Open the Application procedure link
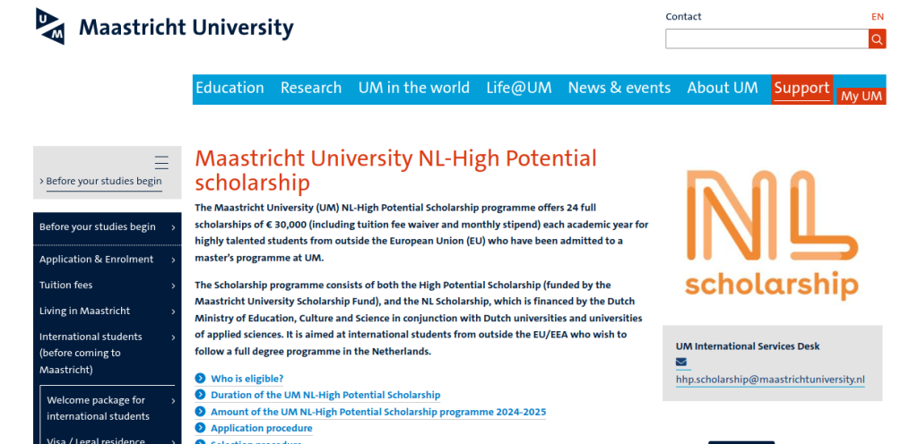The height and width of the screenshot is (444, 918). pyautogui.click(x=262, y=428)
